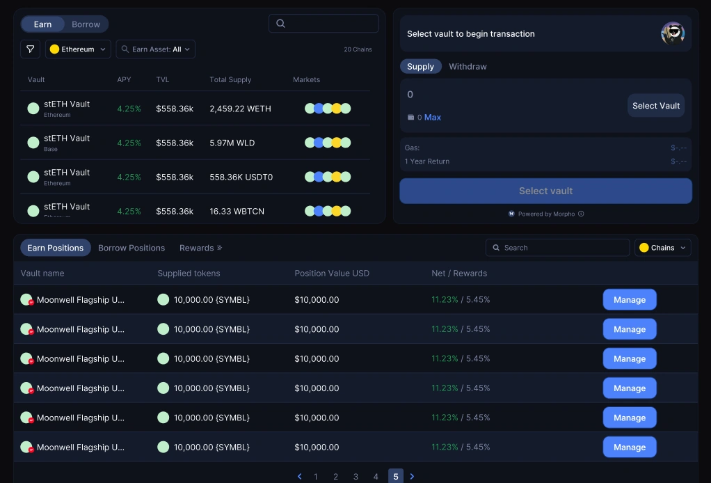Go to page 2

tap(335, 477)
